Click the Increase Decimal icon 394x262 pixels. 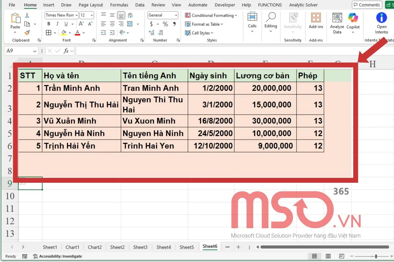[x=151, y=33]
